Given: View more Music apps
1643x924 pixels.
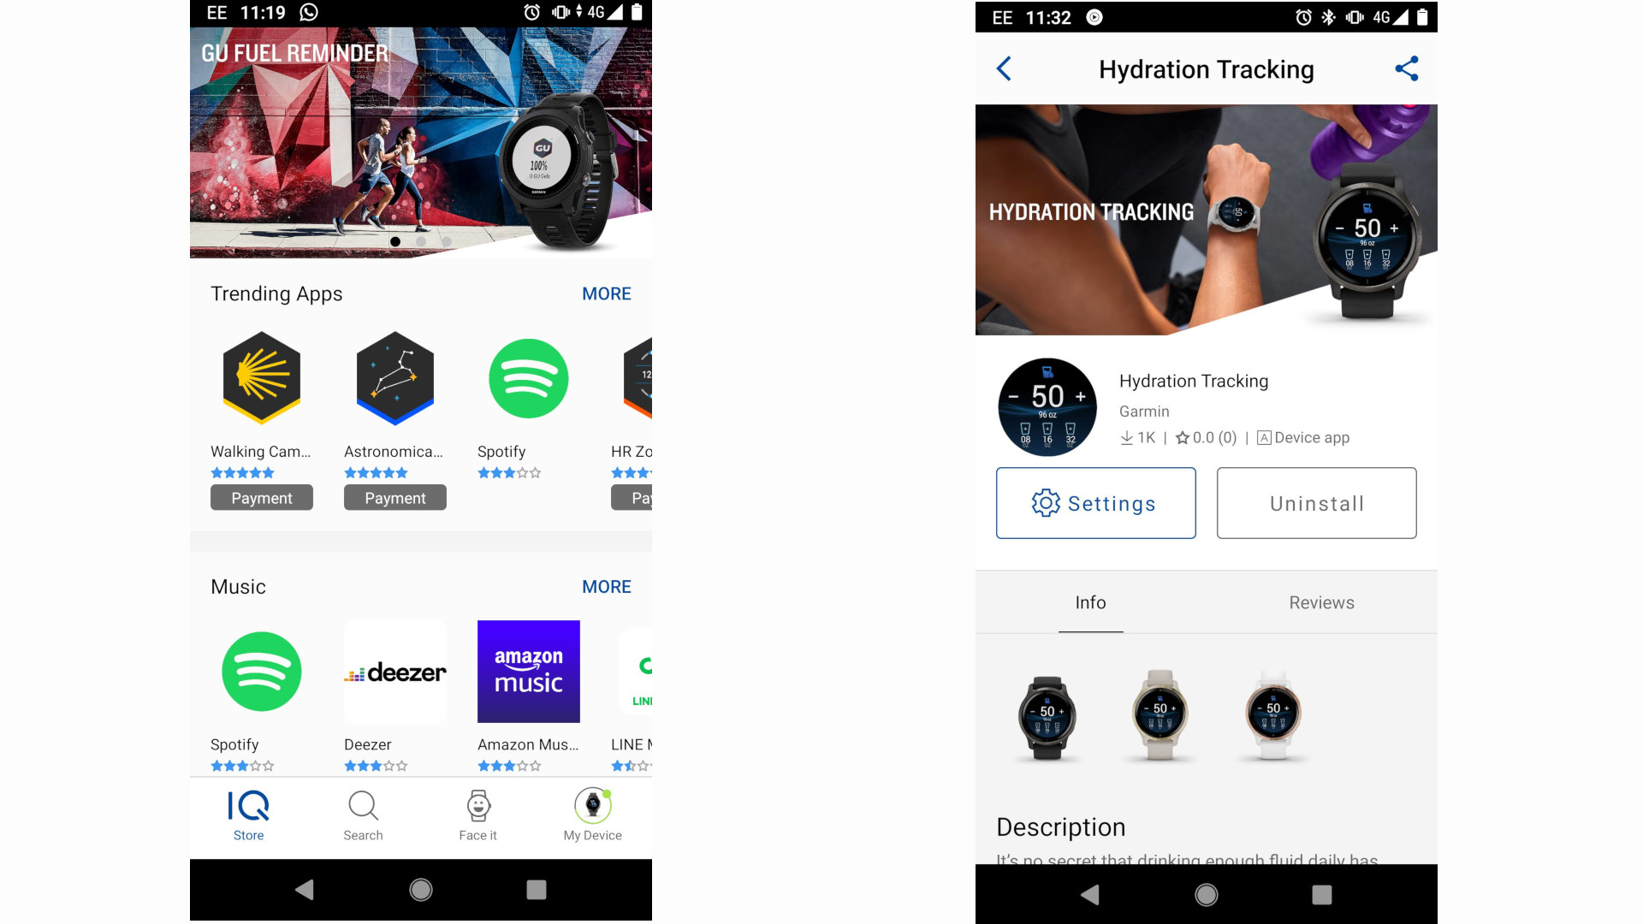Looking at the screenshot, I should (606, 585).
